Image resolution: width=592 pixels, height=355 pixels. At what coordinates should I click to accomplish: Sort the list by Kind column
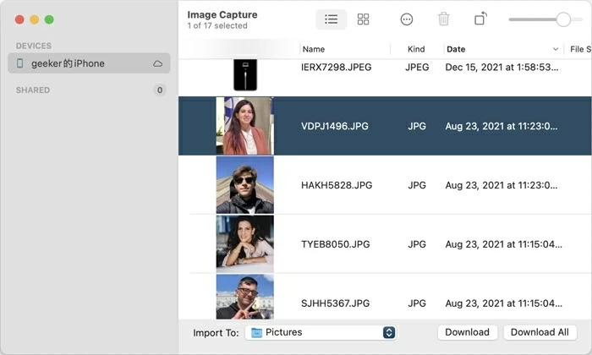(416, 50)
